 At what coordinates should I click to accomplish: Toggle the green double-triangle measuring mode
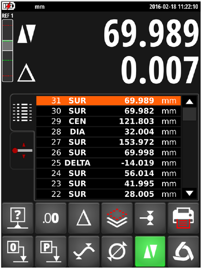[150, 251]
